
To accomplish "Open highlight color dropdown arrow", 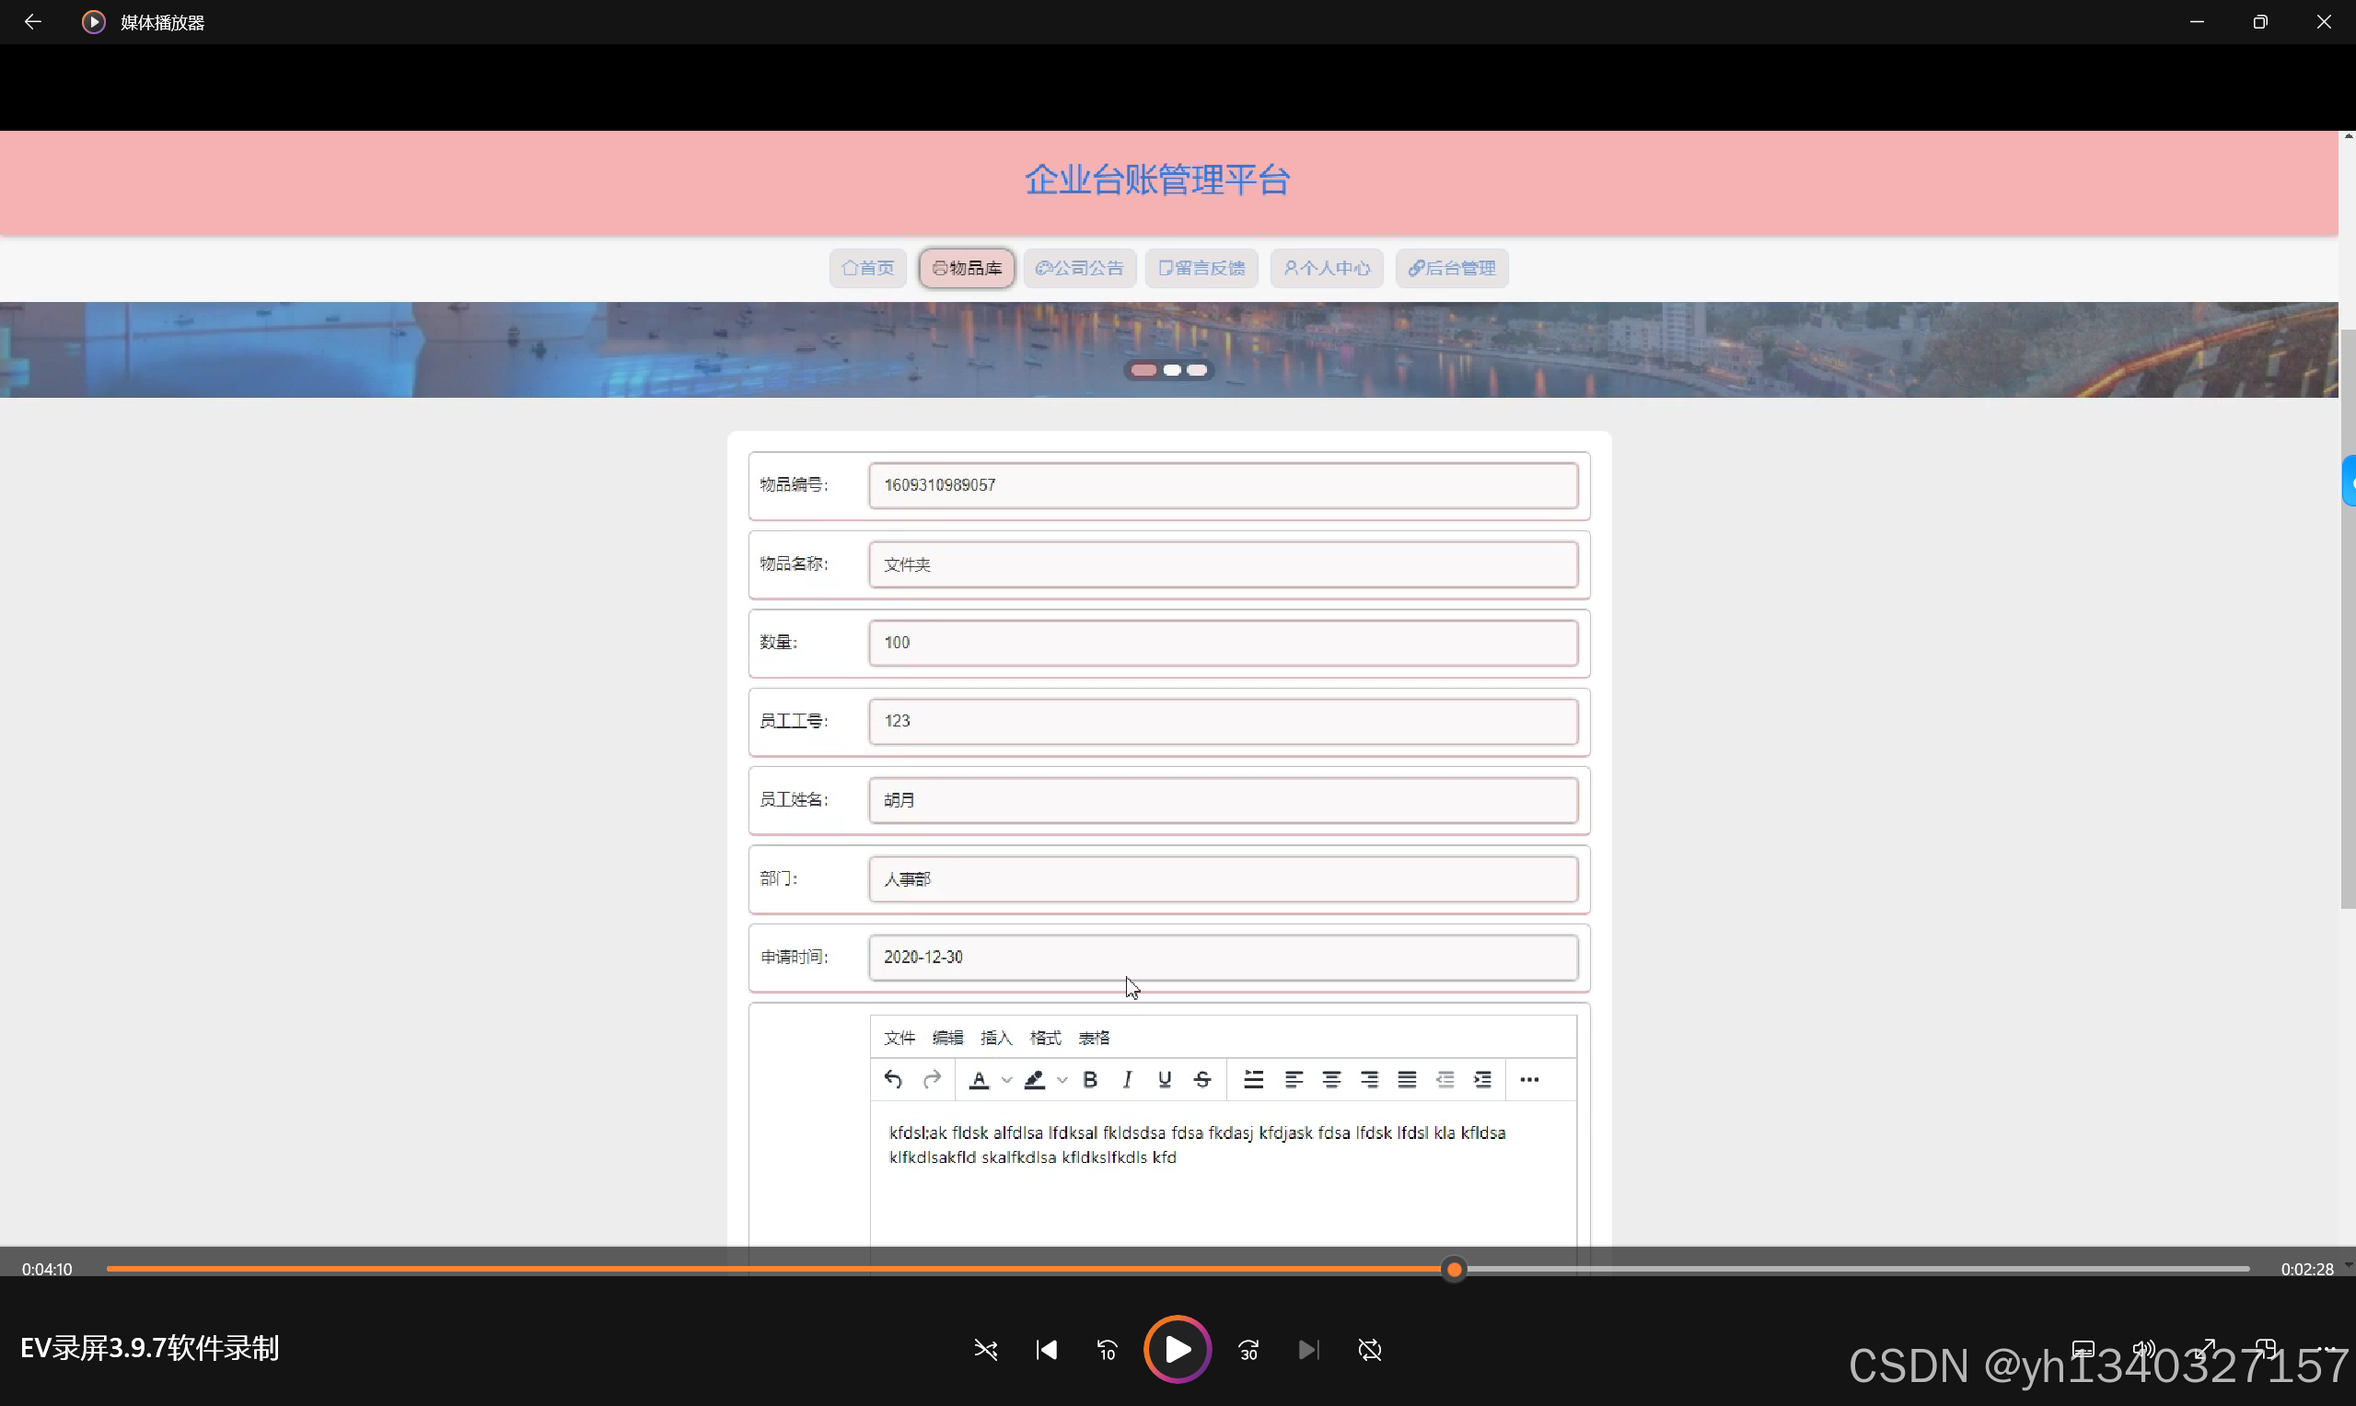I will pyautogui.click(x=1062, y=1080).
